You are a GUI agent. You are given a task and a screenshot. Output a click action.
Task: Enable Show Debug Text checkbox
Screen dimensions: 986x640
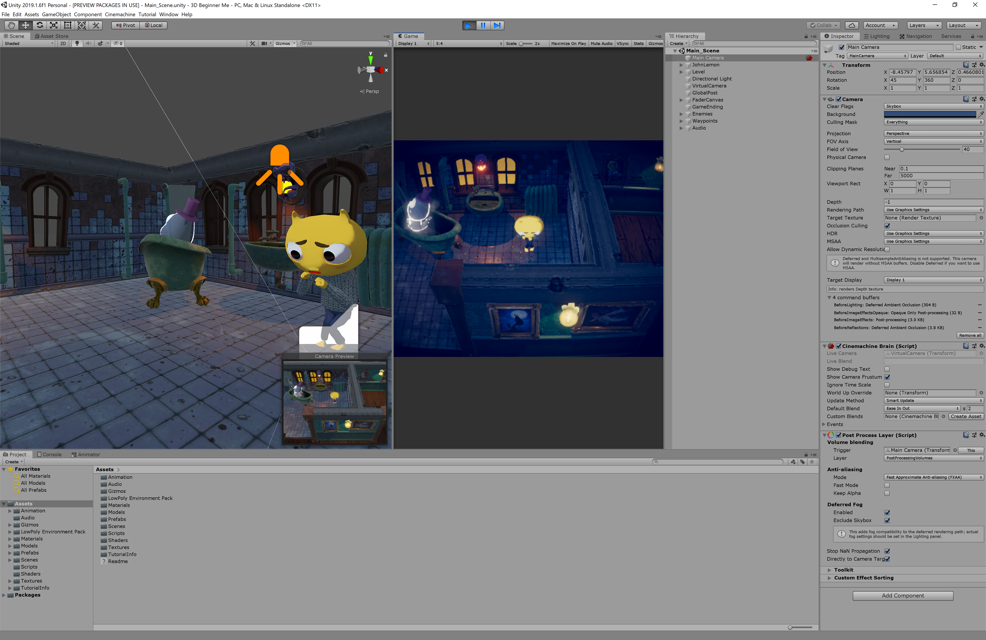click(887, 369)
